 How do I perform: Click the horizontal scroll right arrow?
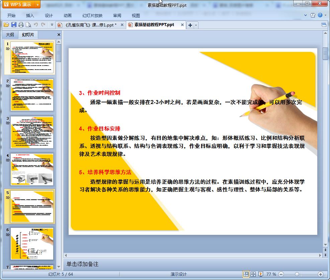pos(320,255)
